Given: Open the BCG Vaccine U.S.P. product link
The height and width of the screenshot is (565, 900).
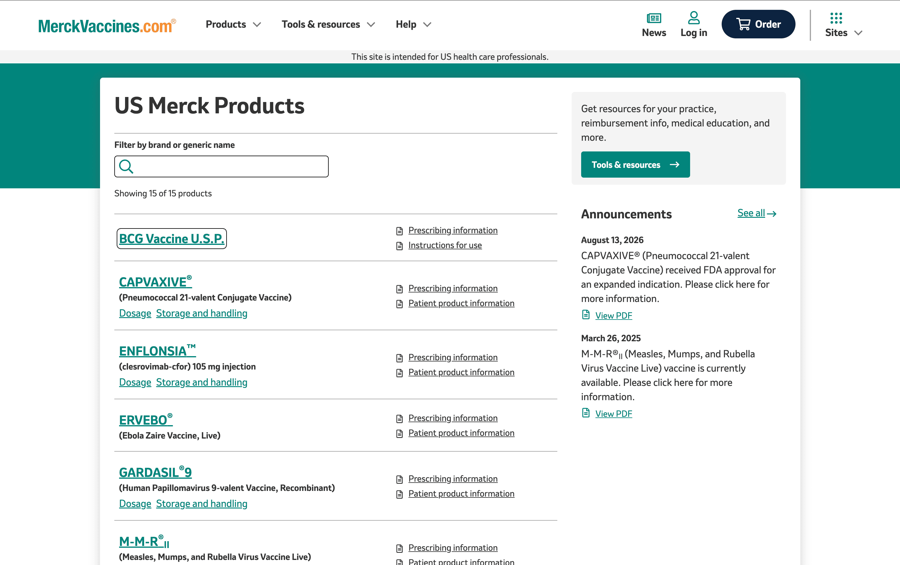Looking at the screenshot, I should (x=171, y=239).
